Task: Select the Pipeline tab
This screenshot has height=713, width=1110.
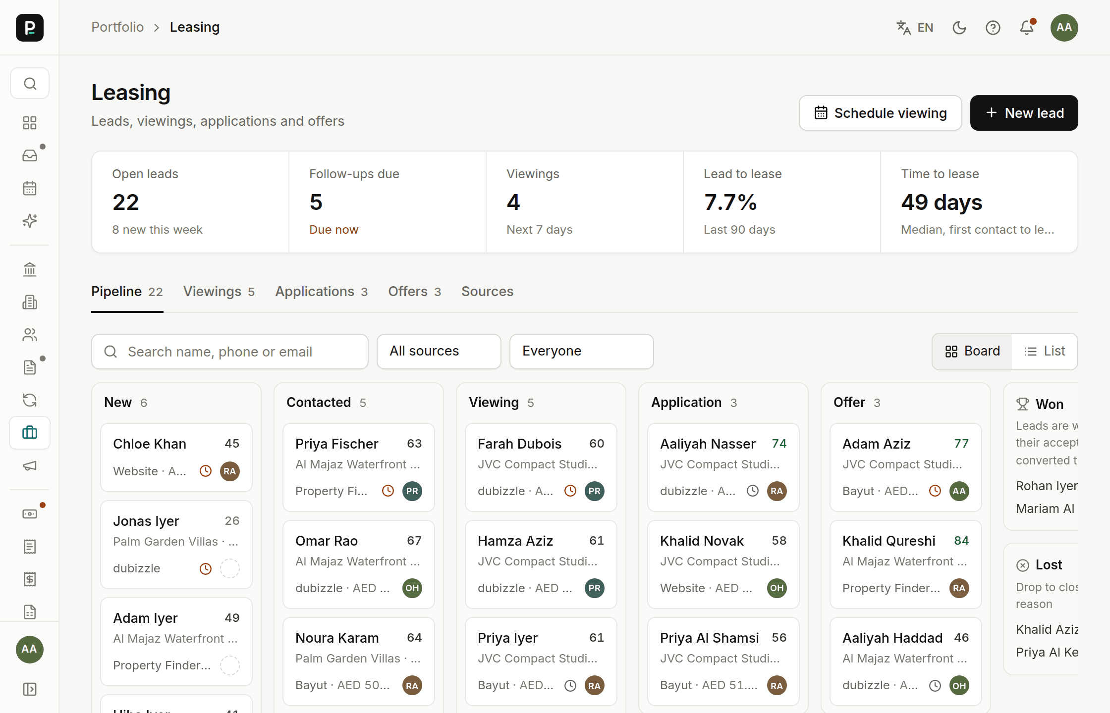Action: [x=127, y=292]
